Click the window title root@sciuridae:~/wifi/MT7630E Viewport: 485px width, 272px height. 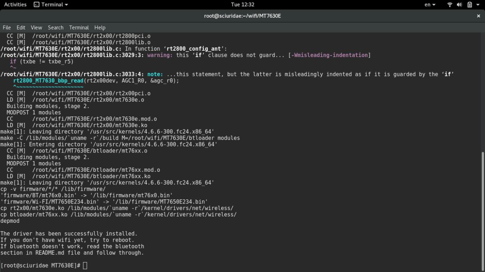pos(242,16)
